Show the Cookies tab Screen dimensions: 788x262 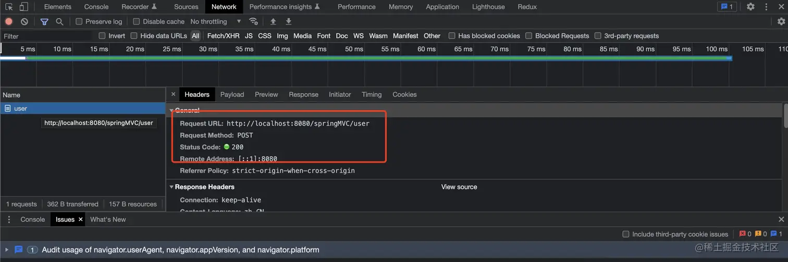pos(404,94)
